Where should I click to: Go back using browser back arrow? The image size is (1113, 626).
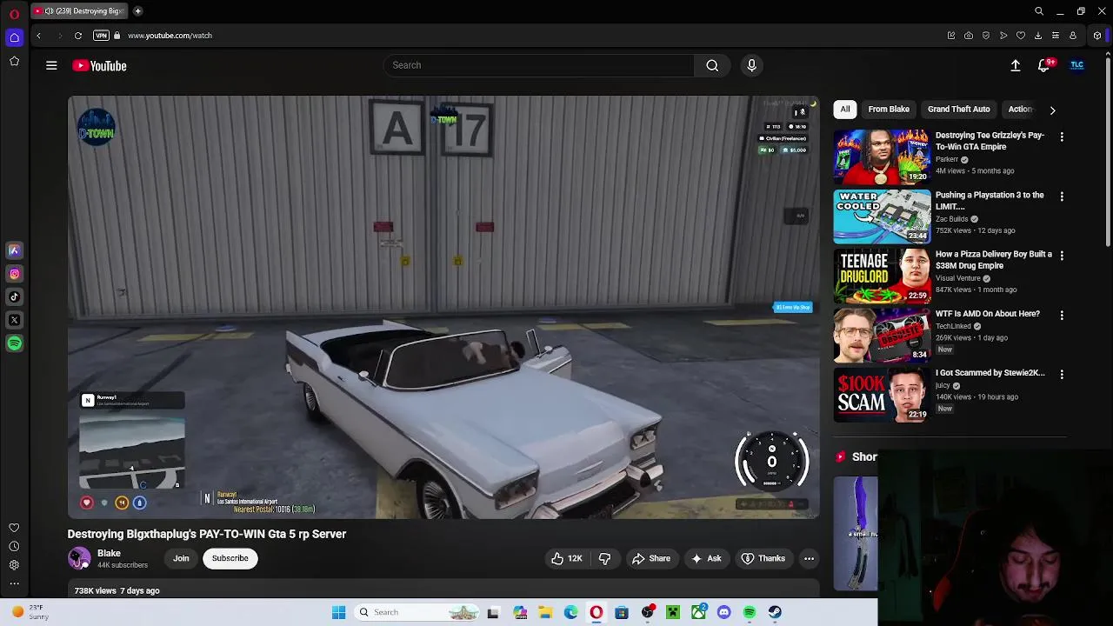click(38, 36)
